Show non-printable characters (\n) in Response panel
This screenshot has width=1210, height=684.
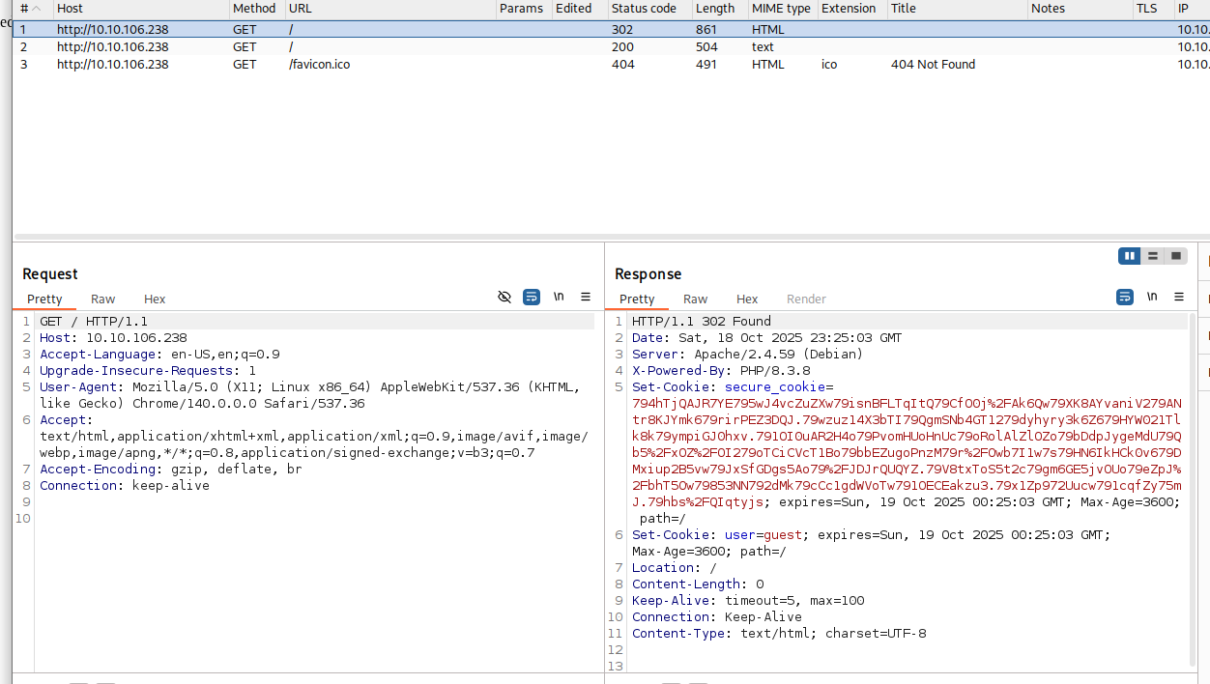[x=1152, y=298]
